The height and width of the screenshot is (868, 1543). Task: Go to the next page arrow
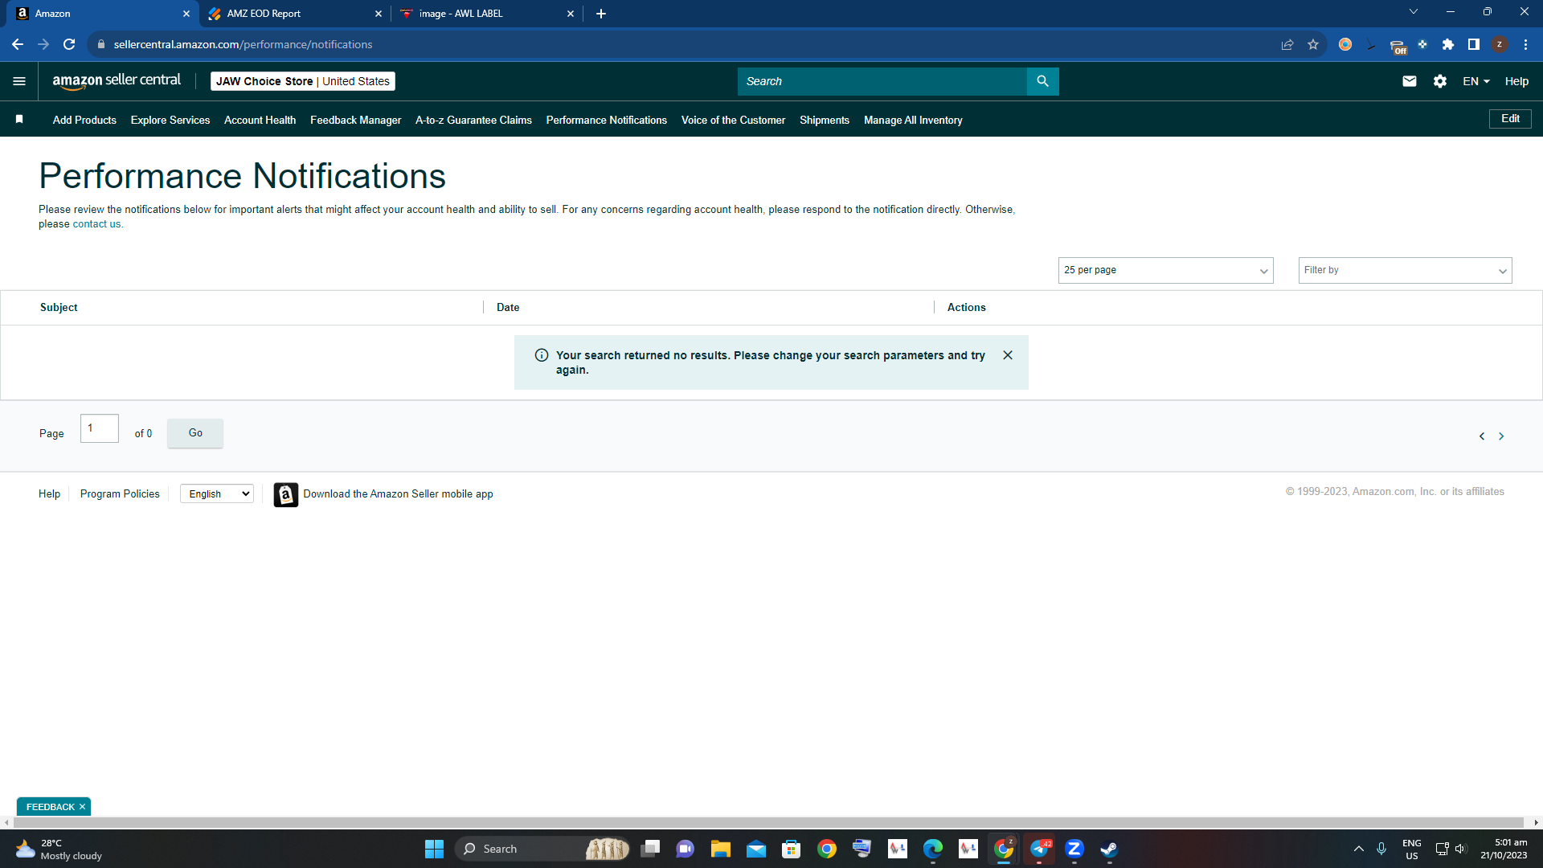(x=1501, y=436)
